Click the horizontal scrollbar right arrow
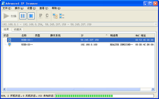Image resolution: width=159 pixels, height=99 pixels. 153,89
